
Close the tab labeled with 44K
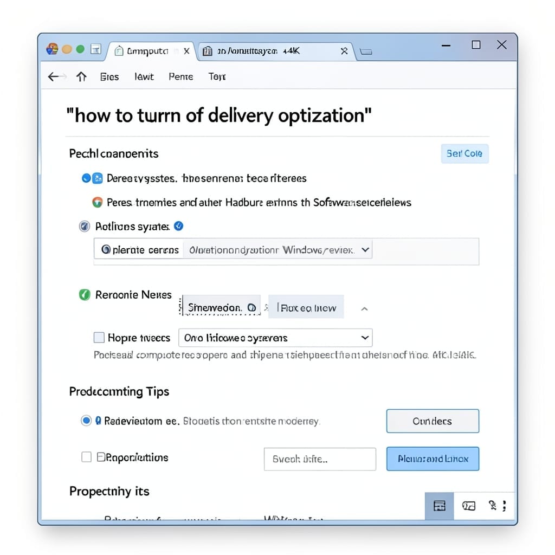click(x=344, y=51)
